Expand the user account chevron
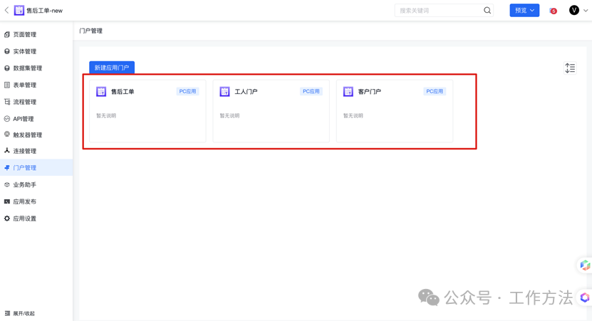 click(586, 11)
